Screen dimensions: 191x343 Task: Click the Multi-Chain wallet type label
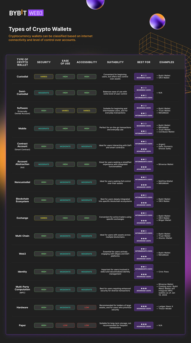[x=22, y=236]
